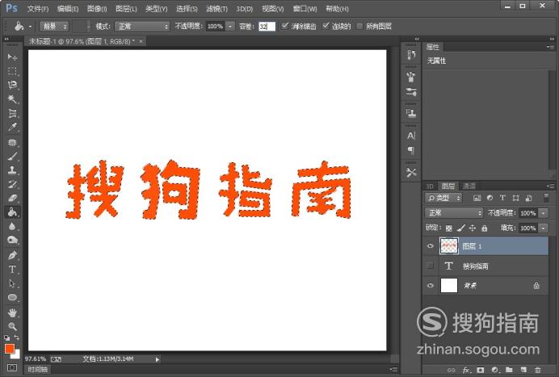Viewport: 559px width, 377px height.
Task: Toggle lock position icon
Action: [x=473, y=228]
